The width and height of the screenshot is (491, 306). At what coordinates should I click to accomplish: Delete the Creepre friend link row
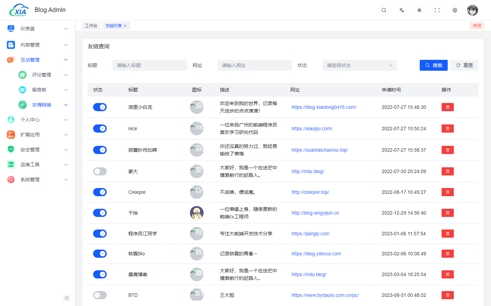click(448, 192)
